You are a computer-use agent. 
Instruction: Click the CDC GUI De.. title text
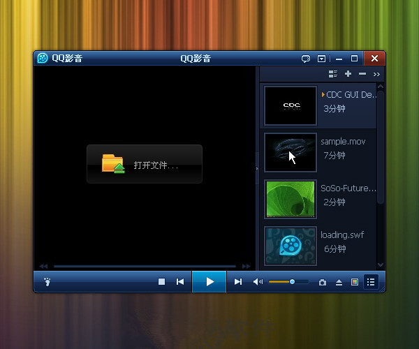[351, 94]
